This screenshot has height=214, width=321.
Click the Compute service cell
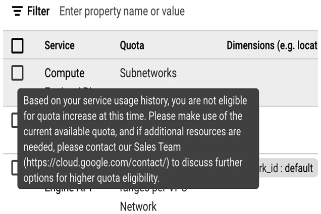[x=65, y=73]
